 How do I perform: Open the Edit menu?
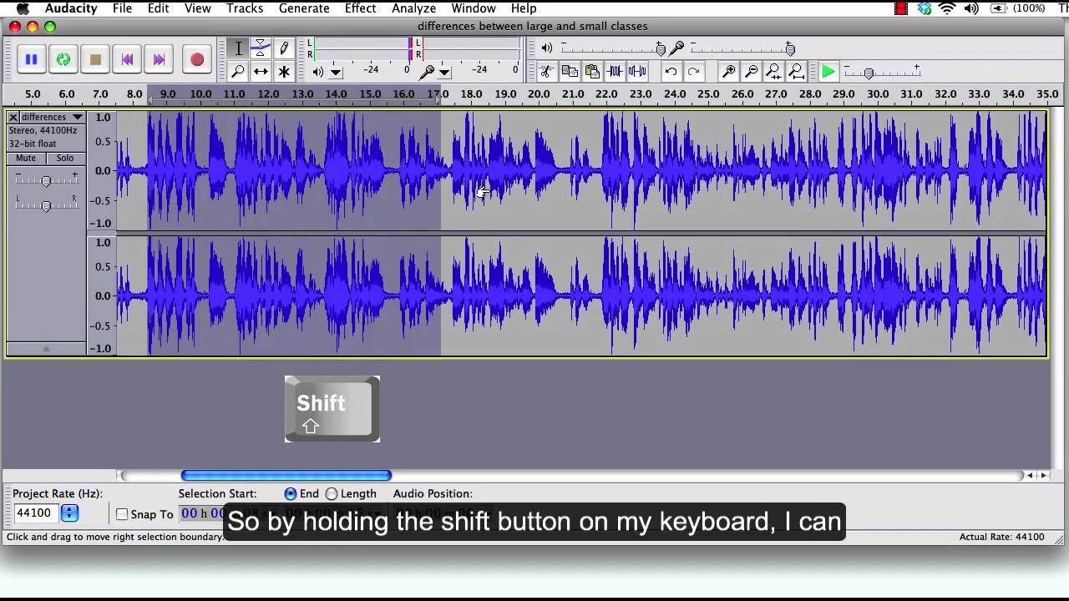[158, 8]
